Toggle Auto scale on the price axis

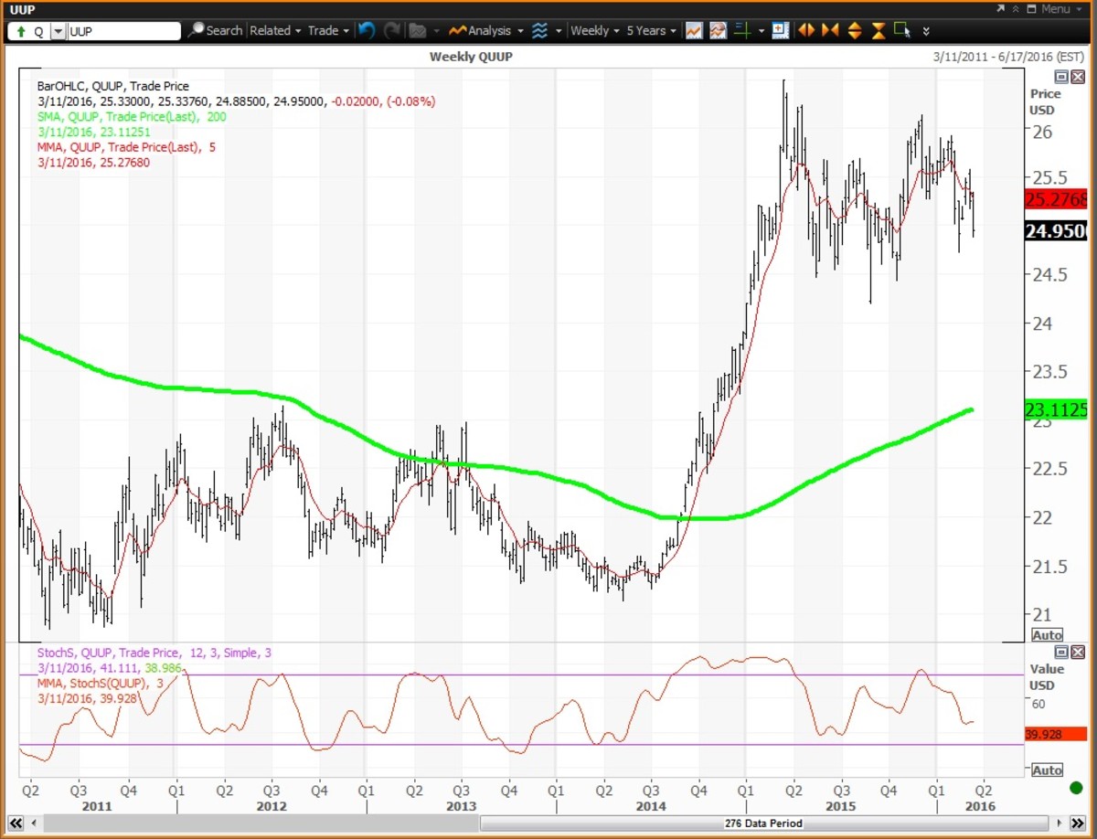pyautogui.click(x=1047, y=634)
